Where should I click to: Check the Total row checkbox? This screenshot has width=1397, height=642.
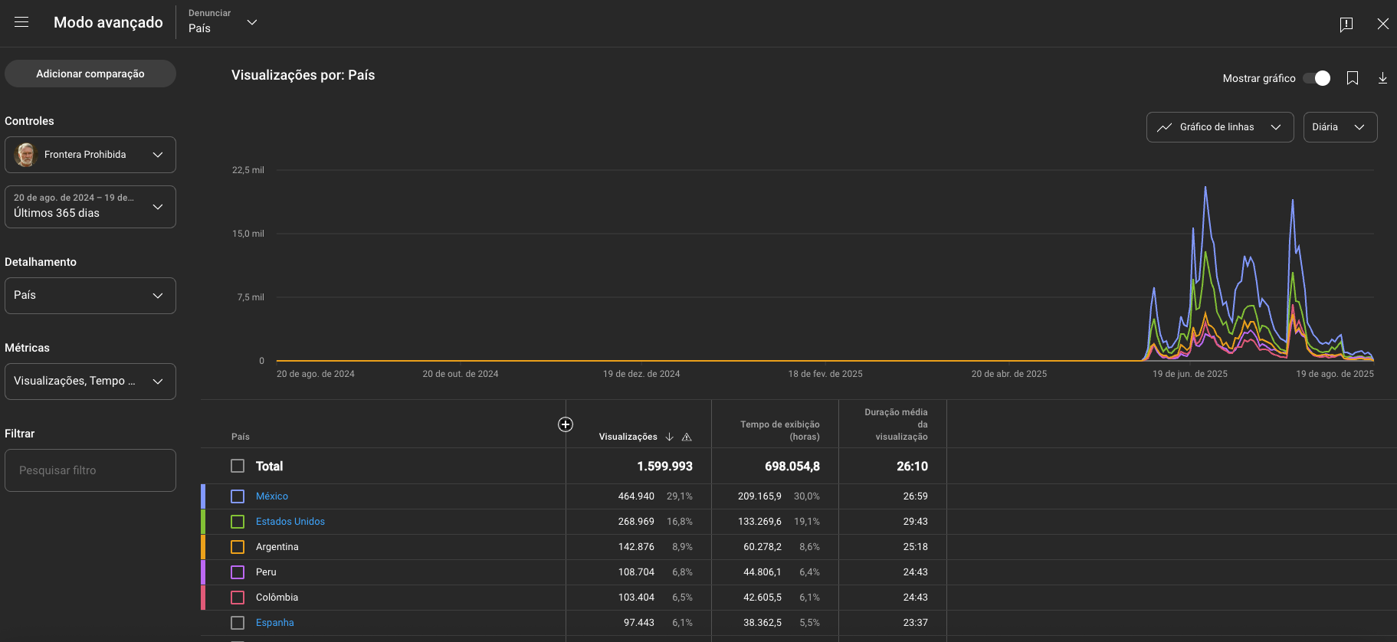point(238,466)
